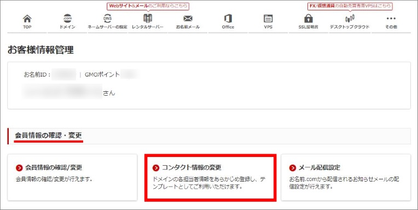Screen dimensions: 418x210
Task: Open the ドメイン .com icon
Action: pyautogui.click(x=67, y=19)
